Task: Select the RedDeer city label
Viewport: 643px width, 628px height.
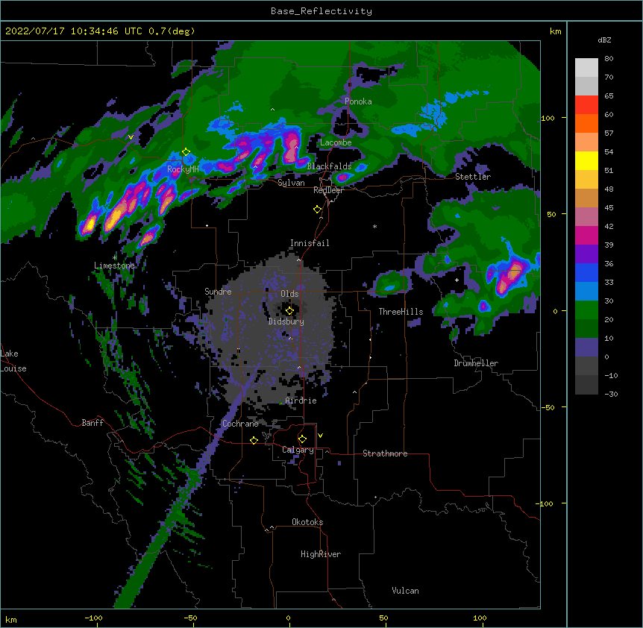Action: [328, 190]
